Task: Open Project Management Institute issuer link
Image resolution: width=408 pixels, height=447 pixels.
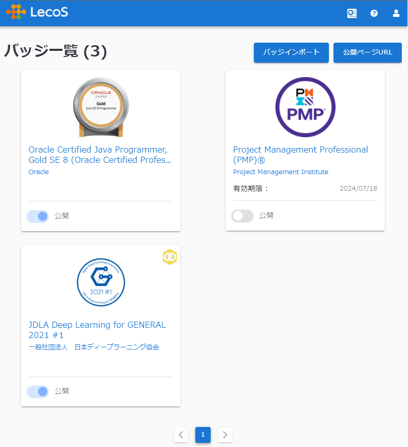Action: (281, 172)
